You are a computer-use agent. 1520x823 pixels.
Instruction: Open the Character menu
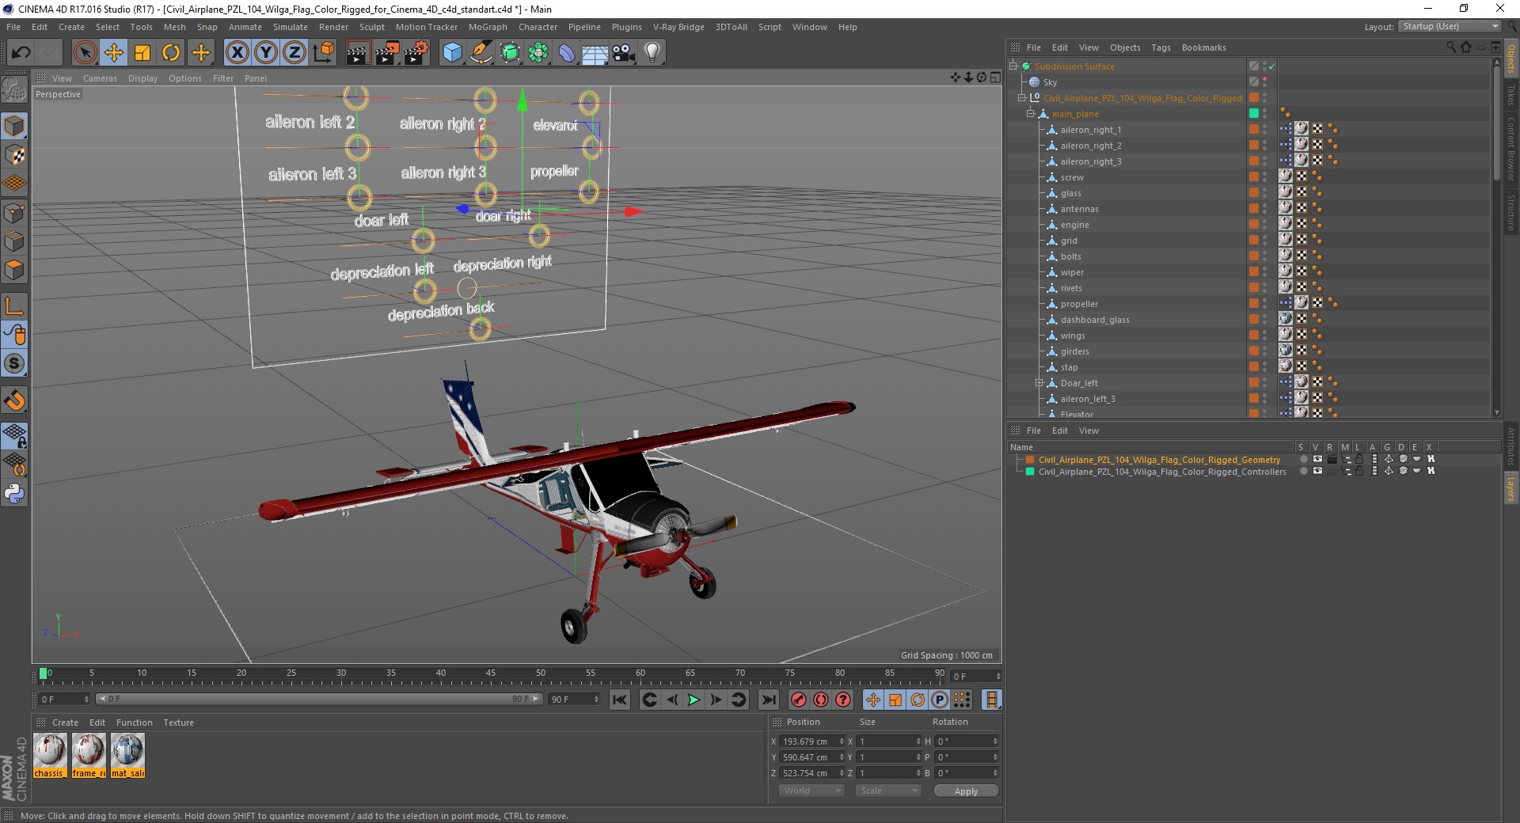click(x=538, y=27)
